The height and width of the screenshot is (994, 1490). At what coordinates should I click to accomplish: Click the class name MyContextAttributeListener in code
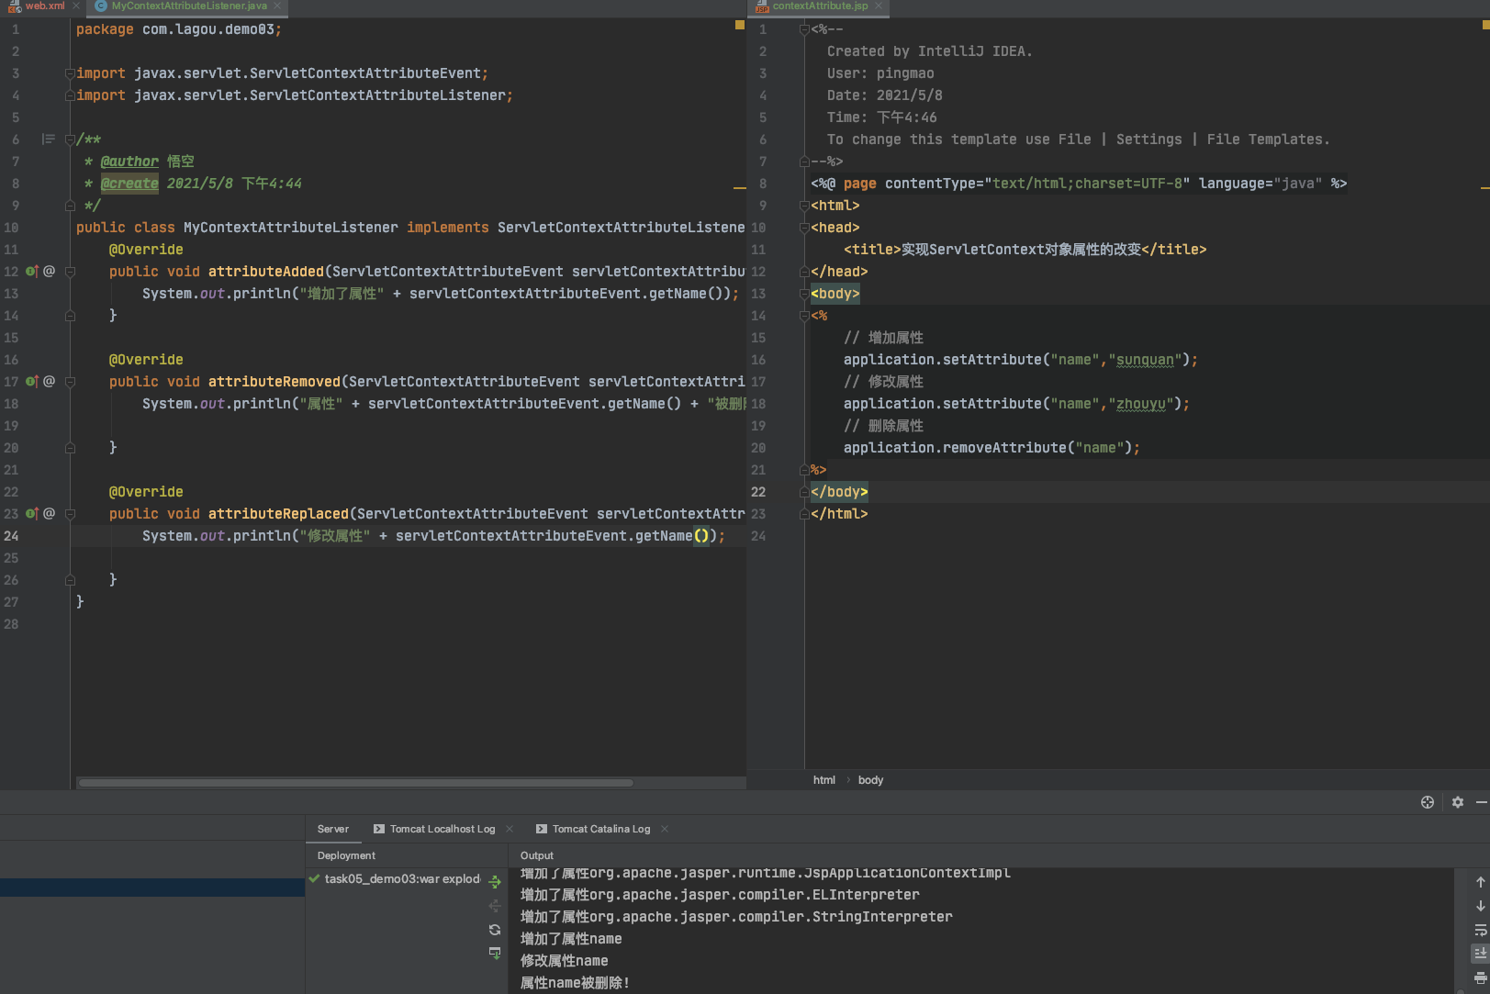[291, 228]
